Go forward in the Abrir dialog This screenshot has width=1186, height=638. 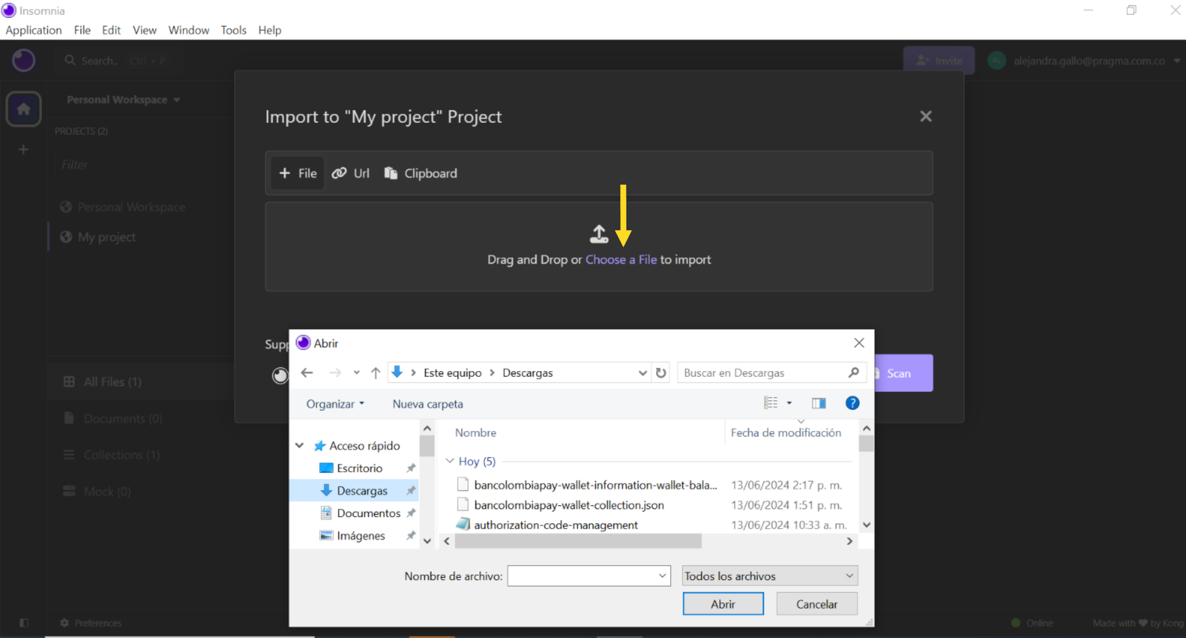[x=335, y=372]
